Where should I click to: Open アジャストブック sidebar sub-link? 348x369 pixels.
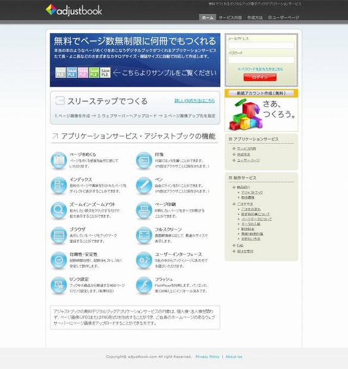click(x=252, y=192)
